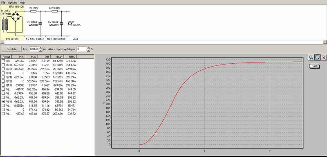327x157 pixels.
Task: Enable the I(C1) result checkbox
Action: pos(3,65)
